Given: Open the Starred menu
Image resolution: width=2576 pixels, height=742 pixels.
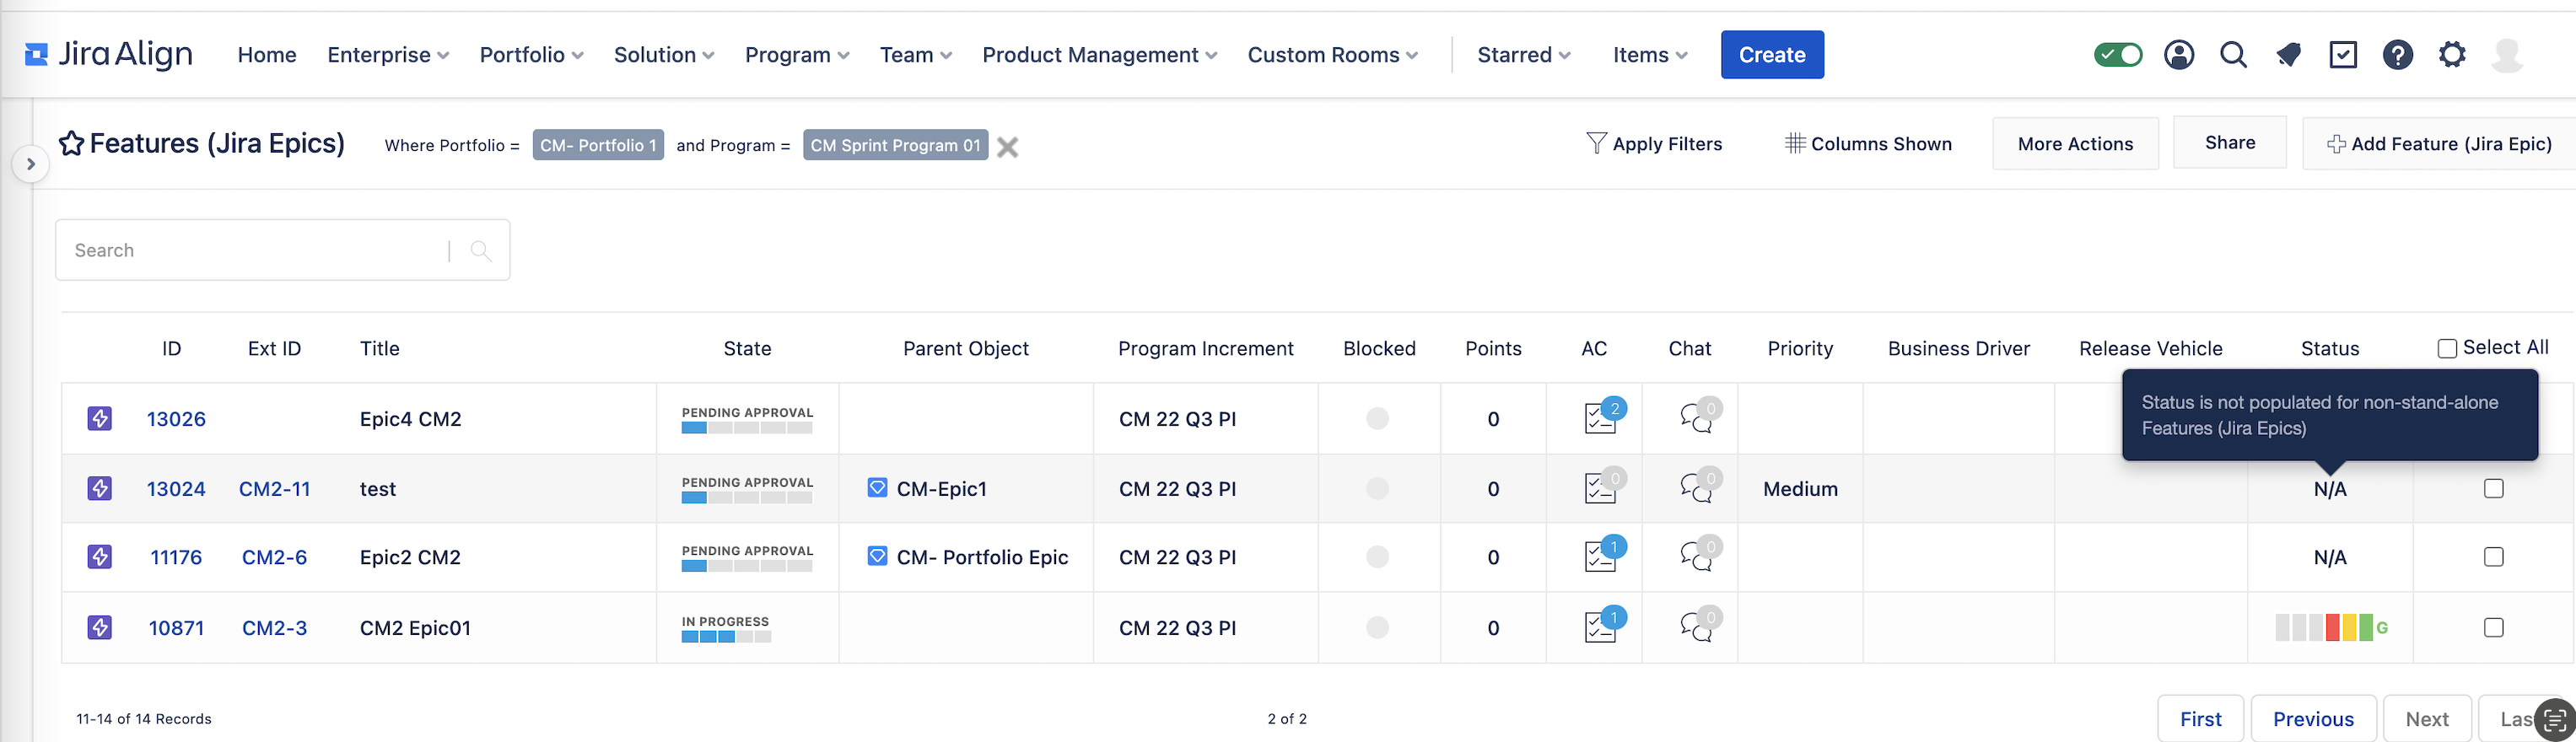Looking at the screenshot, I should click(x=1523, y=55).
